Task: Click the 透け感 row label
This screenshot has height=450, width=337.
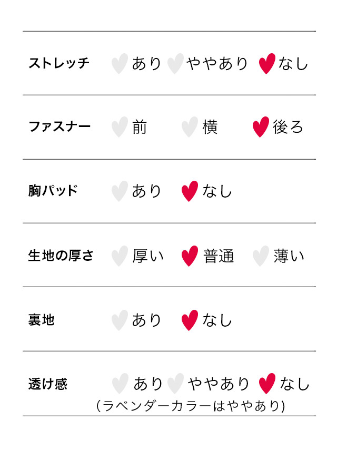Action: pos(47,384)
